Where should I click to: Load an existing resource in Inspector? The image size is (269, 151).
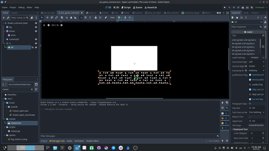pos(237,18)
